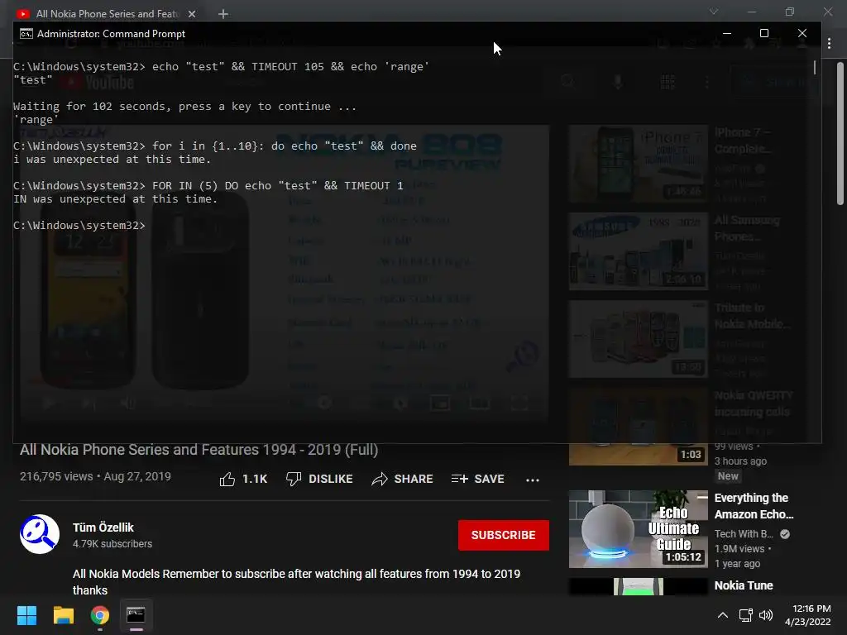Image resolution: width=847 pixels, height=635 pixels.
Task: Open Everything the Amazon Echo title link
Action: [x=754, y=506]
